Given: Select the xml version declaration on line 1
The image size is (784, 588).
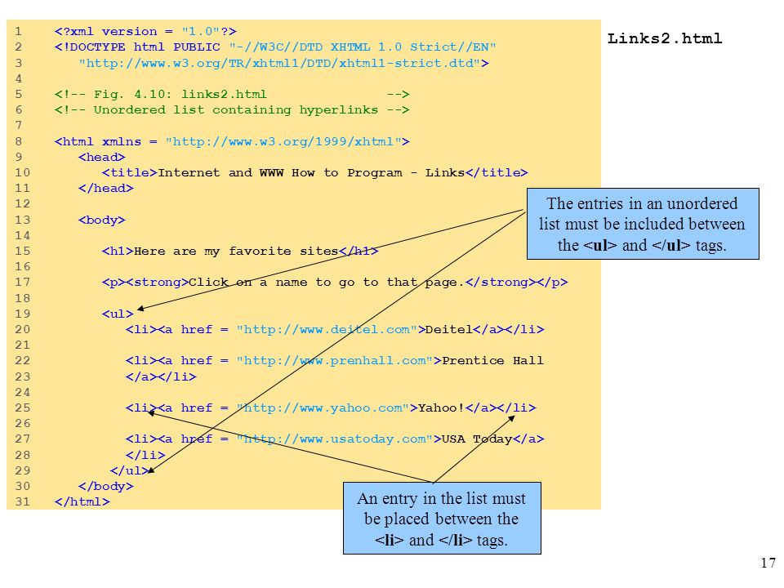Looking at the screenshot, I should pos(145,32).
